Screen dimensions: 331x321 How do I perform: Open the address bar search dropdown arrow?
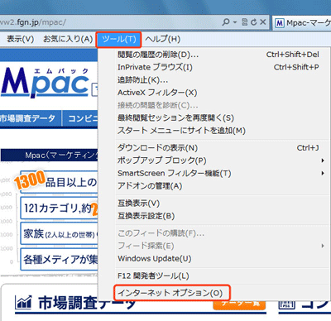pyautogui.click(x=235, y=22)
